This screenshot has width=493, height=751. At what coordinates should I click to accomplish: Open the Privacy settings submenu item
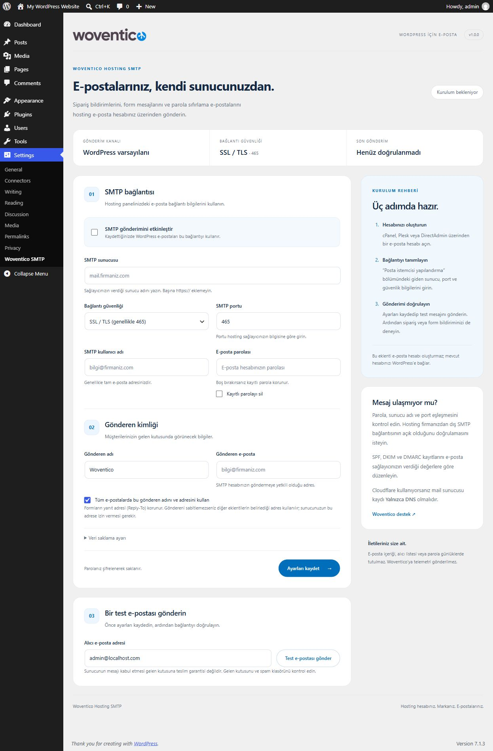click(13, 248)
